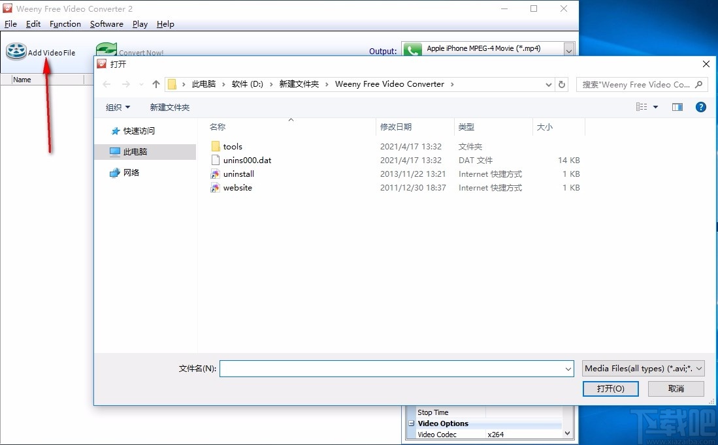Image resolution: width=718 pixels, height=445 pixels.
Task: Click the Convert Now icon
Action: tap(106, 48)
